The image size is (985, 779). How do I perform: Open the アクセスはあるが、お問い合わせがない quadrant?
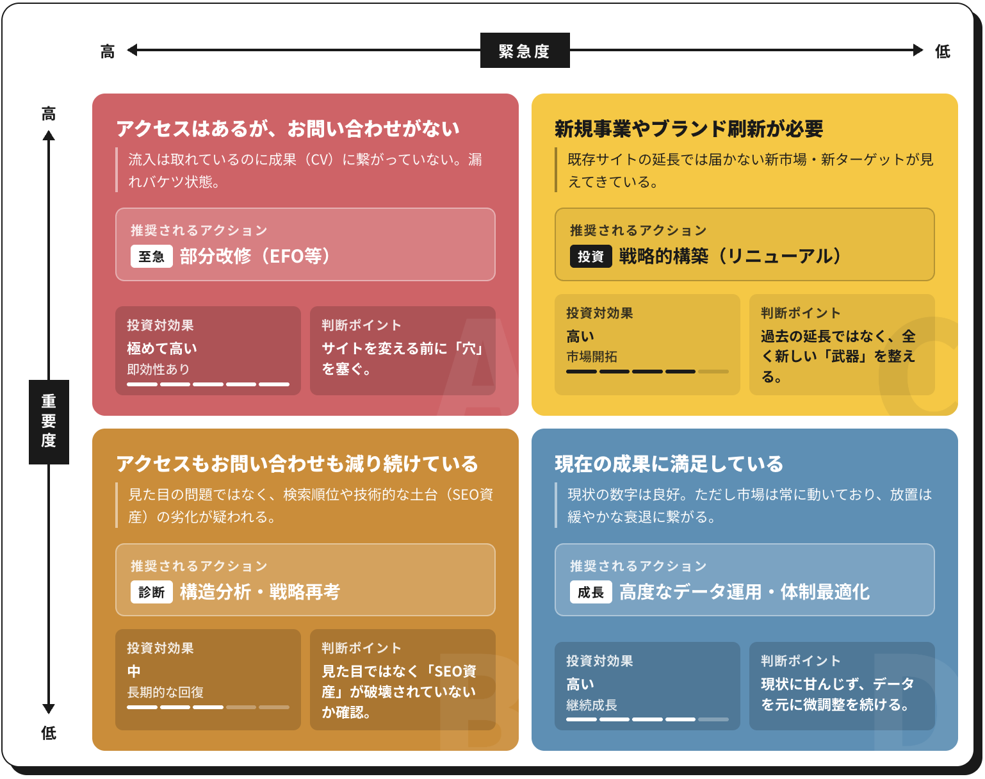click(x=288, y=128)
